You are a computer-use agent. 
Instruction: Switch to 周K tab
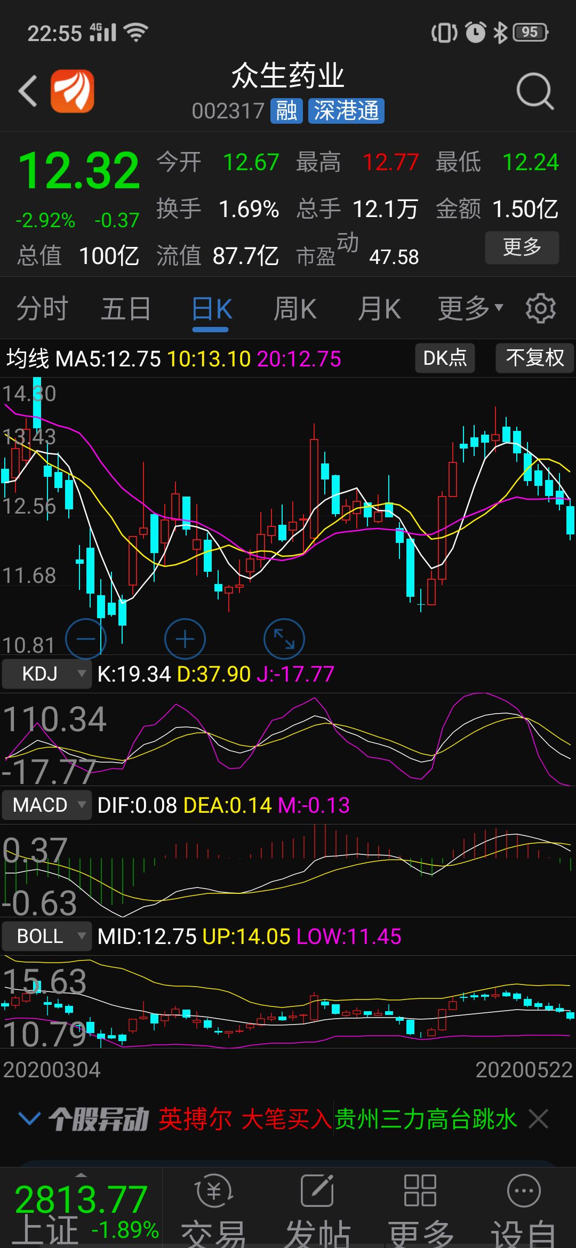tap(295, 309)
